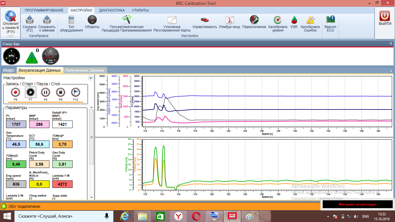Start recording with the F6 button
Viewport: 395px width, 222px height.
[x=15, y=92]
